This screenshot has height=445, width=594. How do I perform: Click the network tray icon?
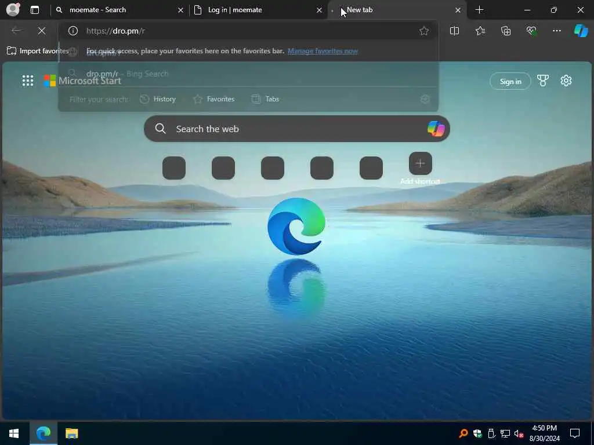click(505, 433)
